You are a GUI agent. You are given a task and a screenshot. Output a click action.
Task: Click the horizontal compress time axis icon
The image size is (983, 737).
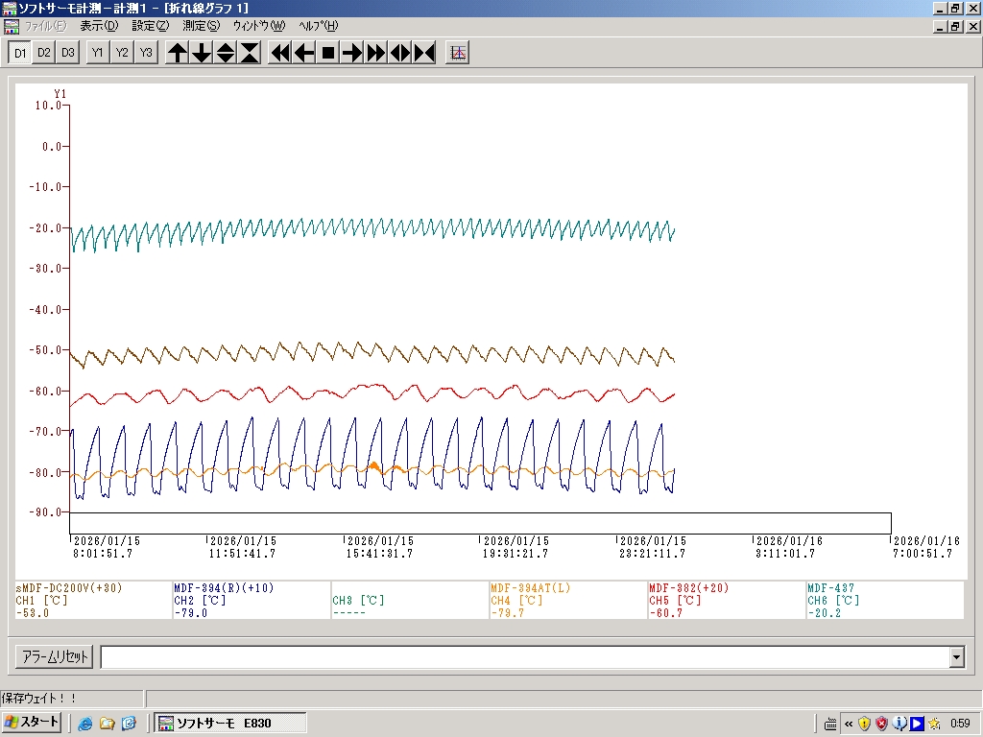[x=424, y=53]
